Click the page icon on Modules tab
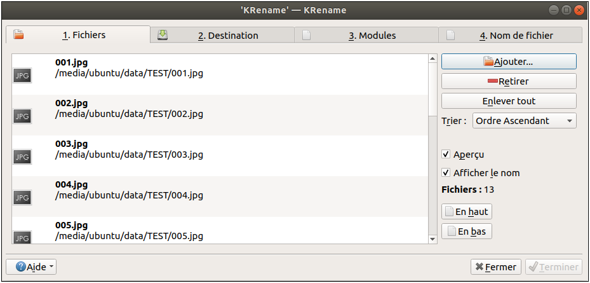Viewport: 590px width, 283px height. point(307,35)
